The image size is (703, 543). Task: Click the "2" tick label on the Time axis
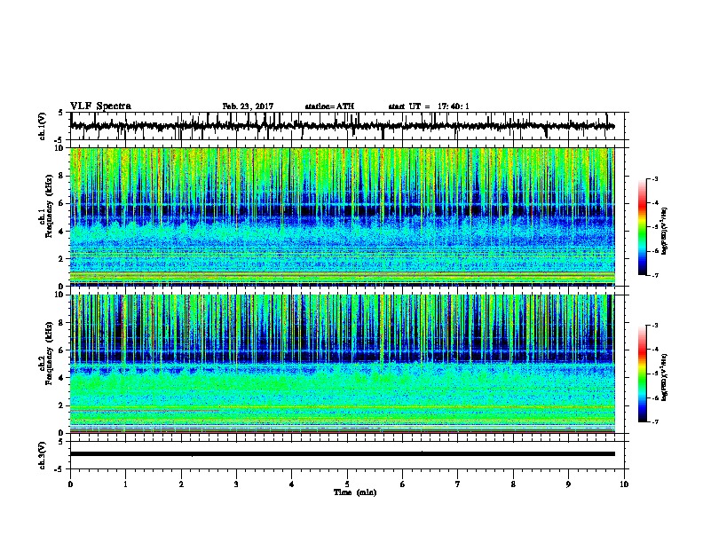pos(181,484)
